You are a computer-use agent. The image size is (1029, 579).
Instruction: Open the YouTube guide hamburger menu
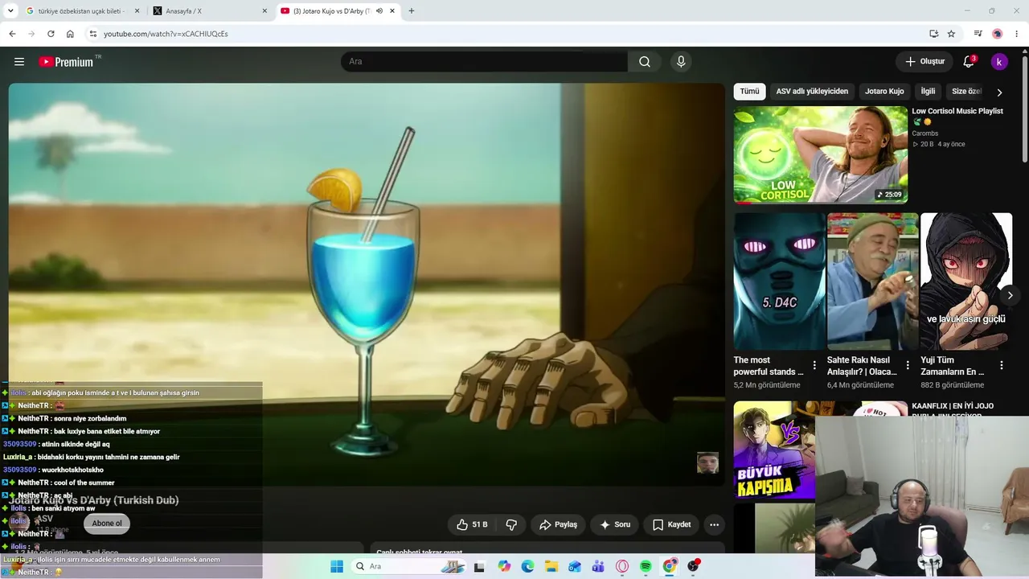click(x=19, y=62)
